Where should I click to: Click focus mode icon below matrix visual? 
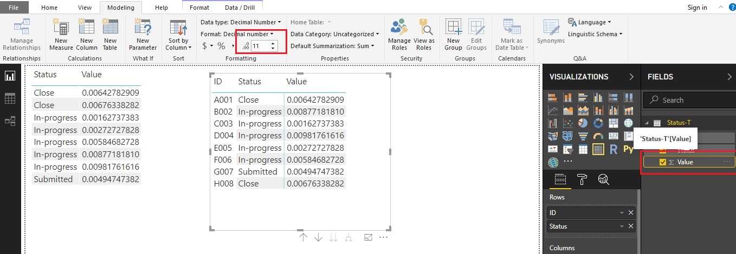click(x=369, y=237)
